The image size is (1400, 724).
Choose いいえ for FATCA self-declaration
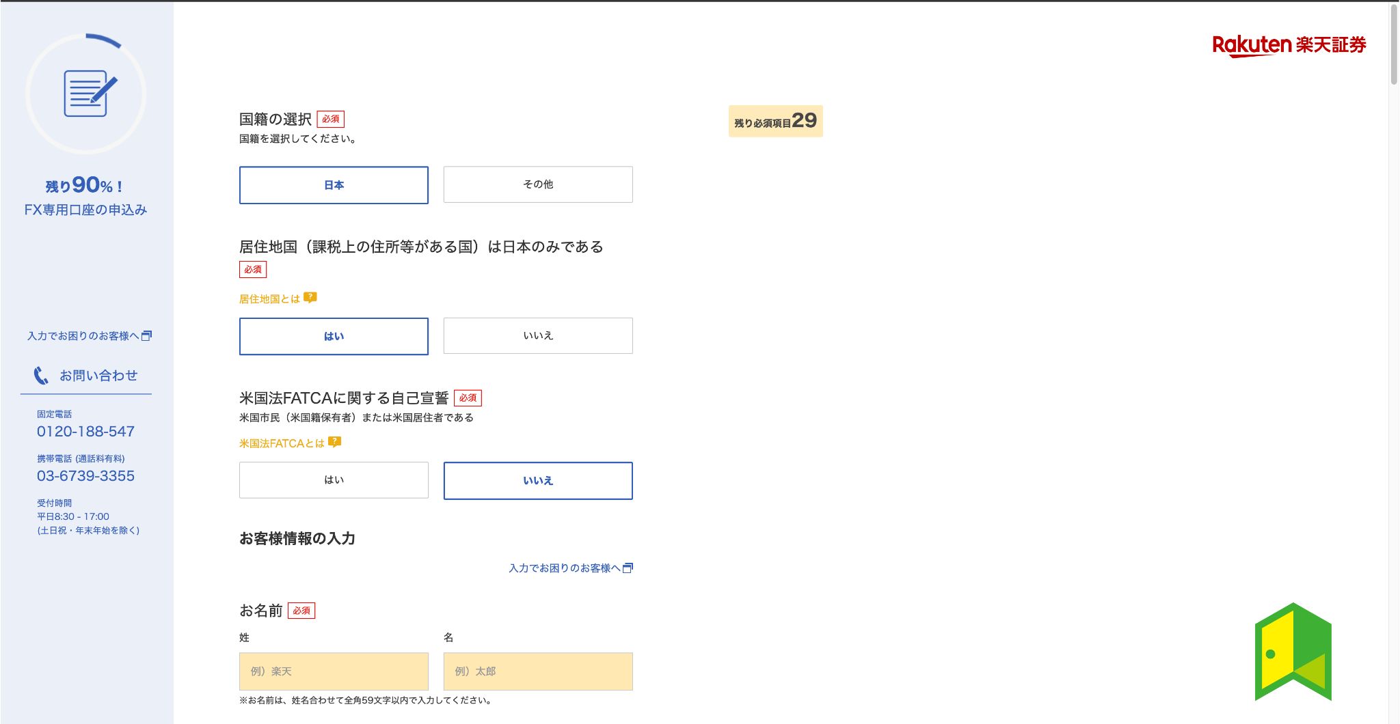(x=538, y=481)
